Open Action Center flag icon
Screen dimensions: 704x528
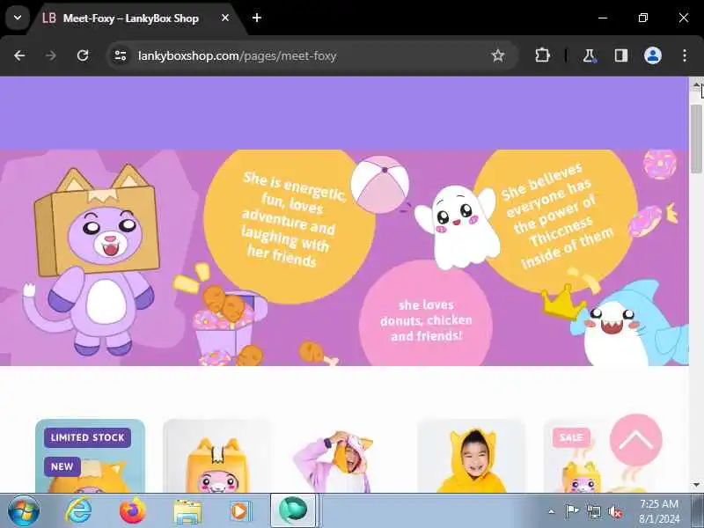point(572,511)
